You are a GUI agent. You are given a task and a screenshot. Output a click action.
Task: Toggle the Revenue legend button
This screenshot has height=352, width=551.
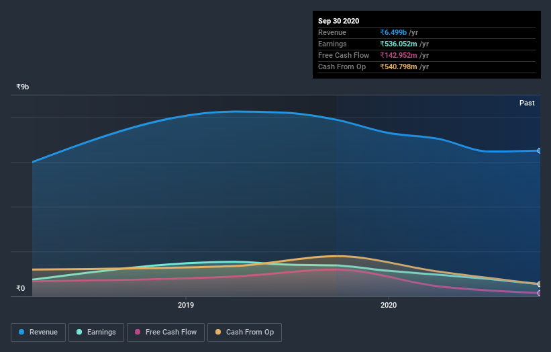(x=38, y=333)
